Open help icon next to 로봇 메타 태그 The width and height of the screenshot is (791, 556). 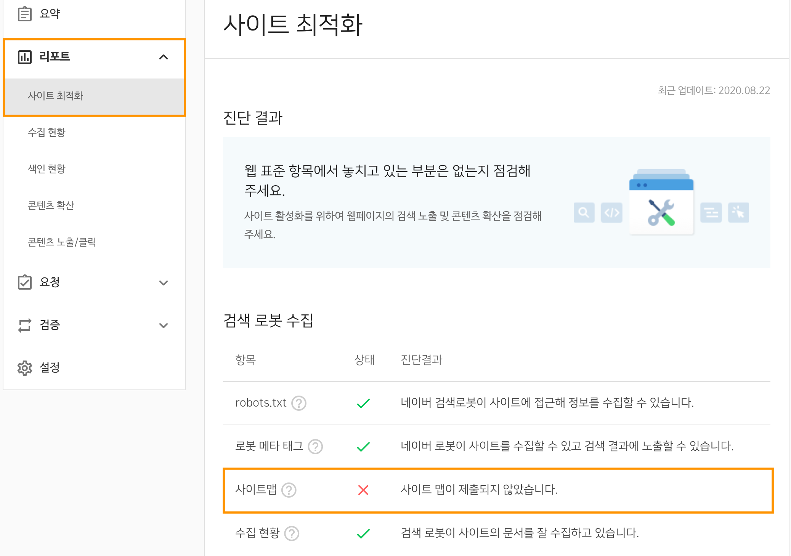point(315,446)
